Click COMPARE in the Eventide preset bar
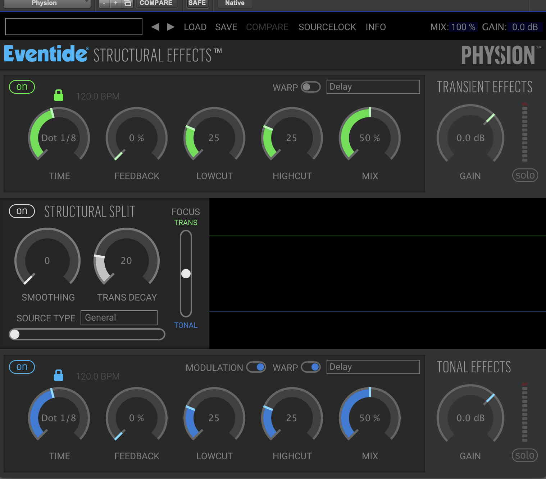This screenshot has width=546, height=479. point(267,27)
